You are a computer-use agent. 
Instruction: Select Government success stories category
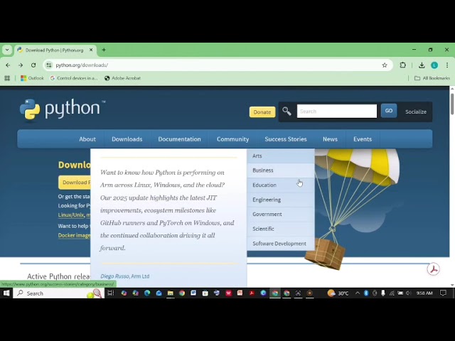281,215
